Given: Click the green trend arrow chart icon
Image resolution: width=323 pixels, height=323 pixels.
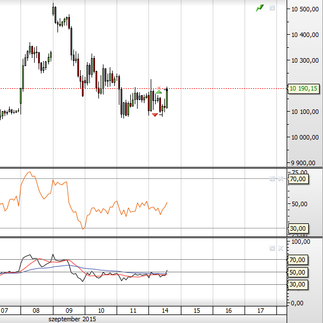Looking at the screenshot, I should pyautogui.click(x=260, y=8).
